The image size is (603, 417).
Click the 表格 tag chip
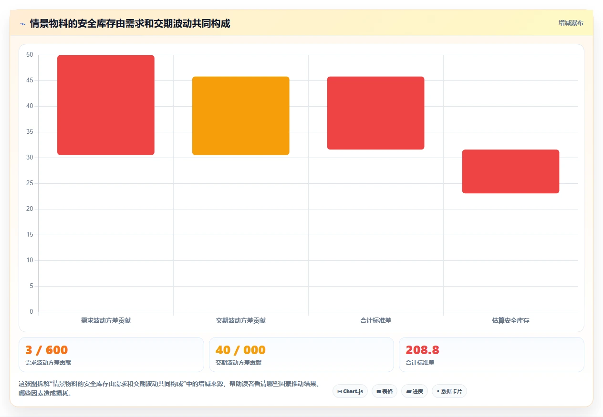tap(385, 391)
